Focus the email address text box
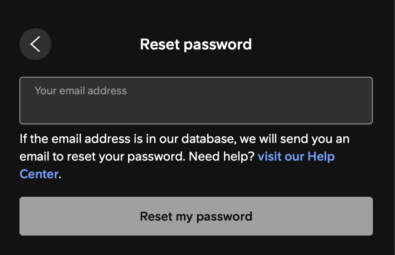Image resolution: width=395 pixels, height=255 pixels. 196,101
